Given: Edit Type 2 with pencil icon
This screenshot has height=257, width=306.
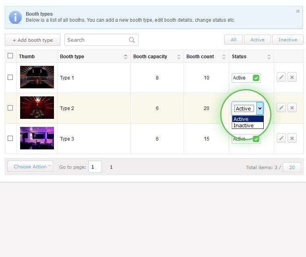Looking at the screenshot, I should pyautogui.click(x=281, y=108).
